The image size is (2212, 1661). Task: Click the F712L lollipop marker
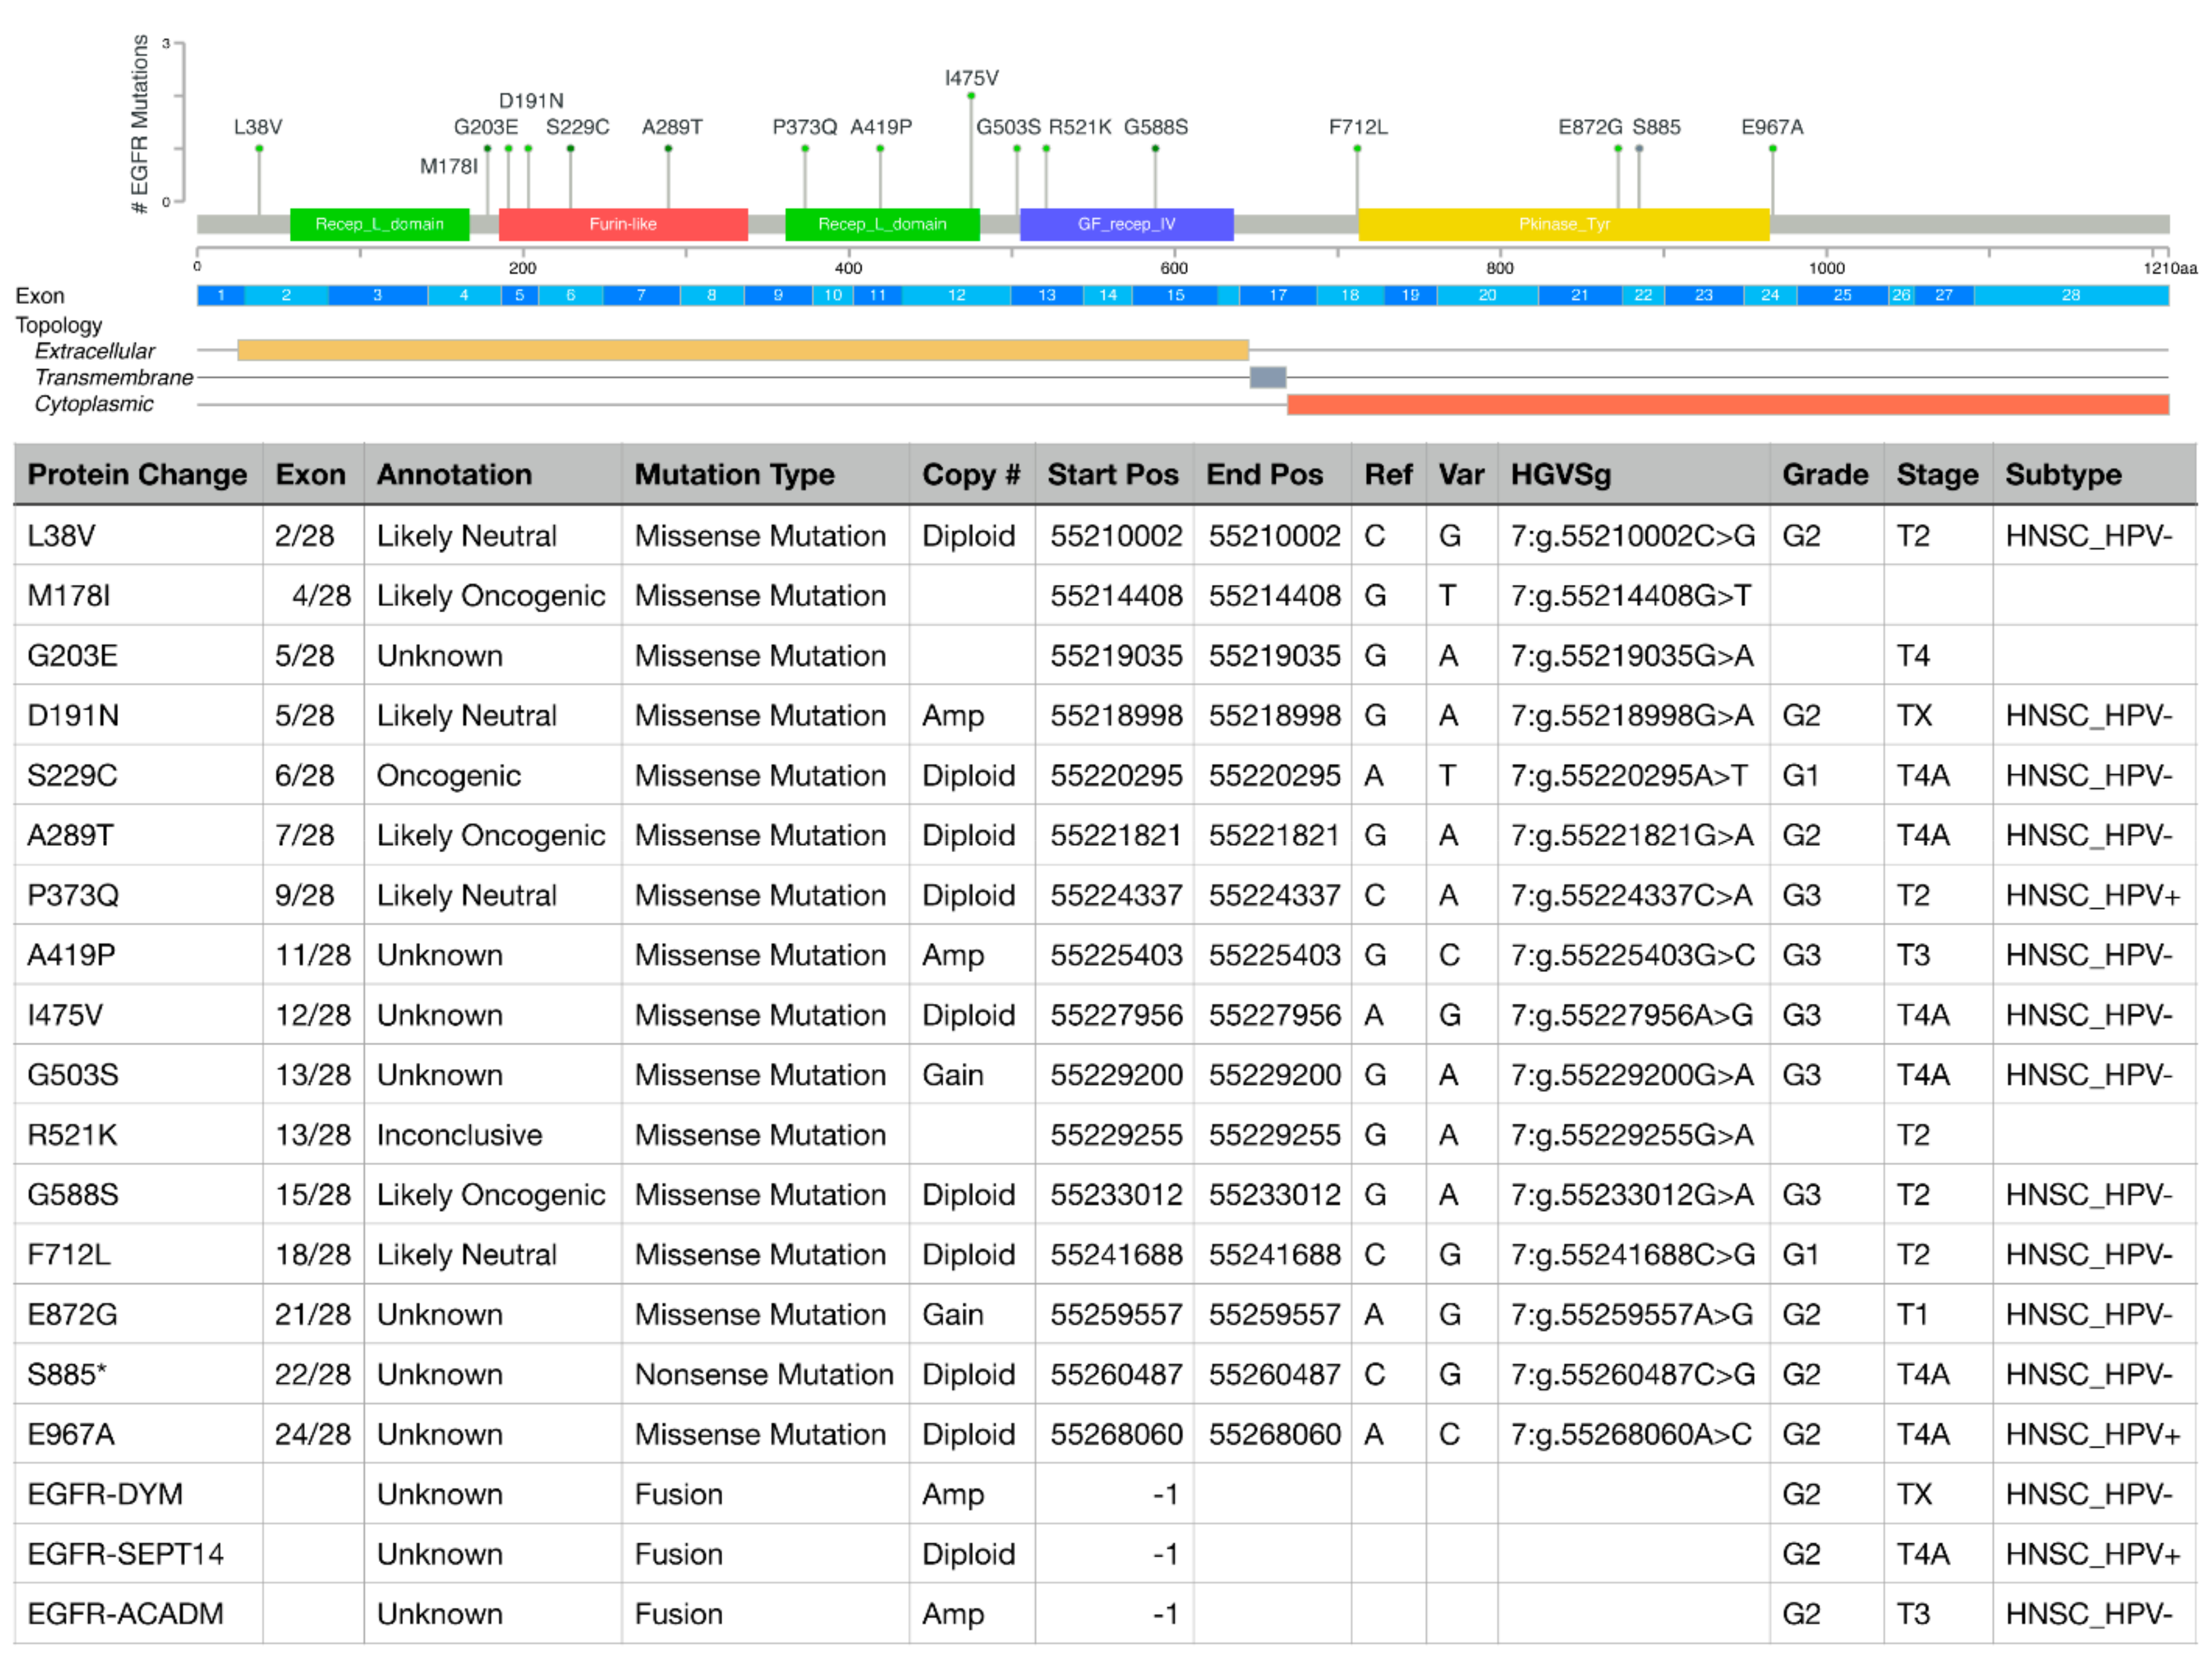pyautogui.click(x=1357, y=148)
